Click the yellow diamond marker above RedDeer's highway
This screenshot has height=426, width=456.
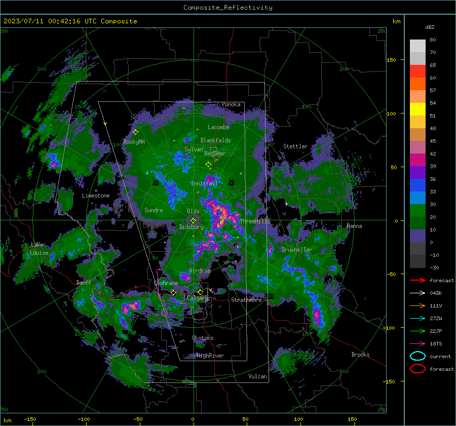(x=209, y=165)
